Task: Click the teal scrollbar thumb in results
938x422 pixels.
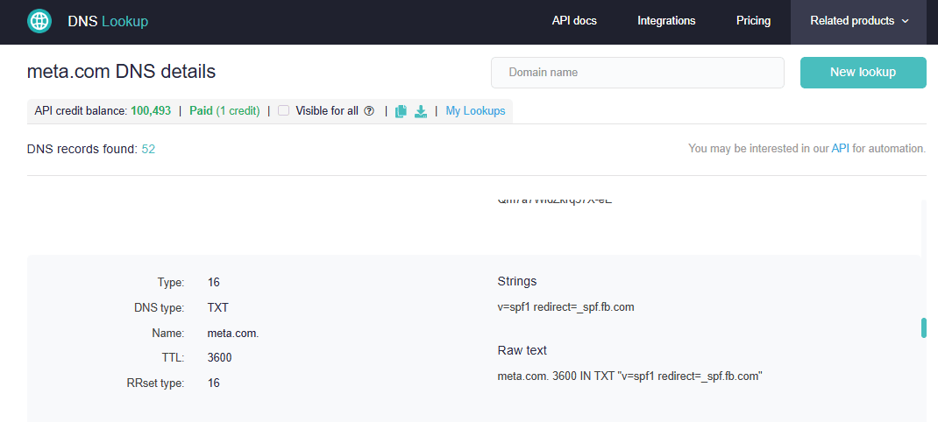Action: click(923, 327)
